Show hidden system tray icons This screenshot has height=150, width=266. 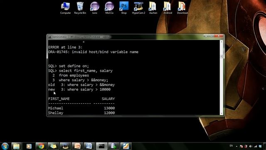(x=236, y=146)
